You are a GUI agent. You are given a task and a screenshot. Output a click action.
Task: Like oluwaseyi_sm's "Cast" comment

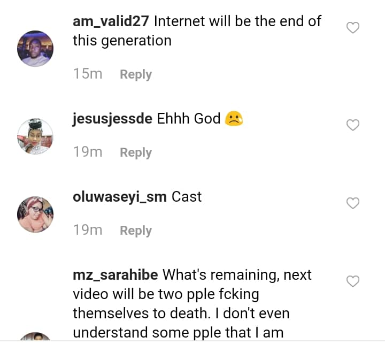(352, 203)
